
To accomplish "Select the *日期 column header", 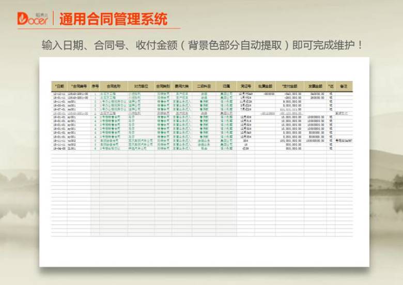I will point(59,86).
